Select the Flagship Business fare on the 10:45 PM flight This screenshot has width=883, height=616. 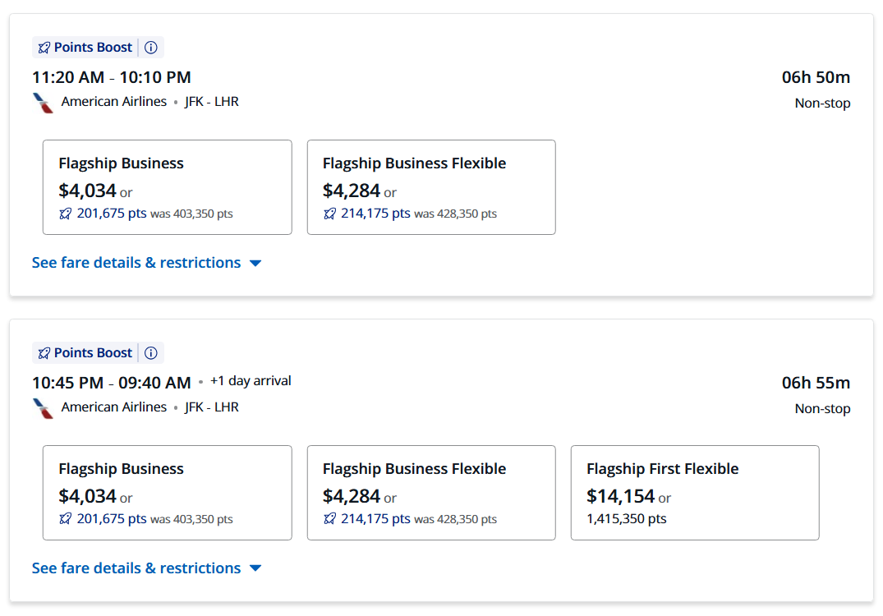(x=167, y=493)
